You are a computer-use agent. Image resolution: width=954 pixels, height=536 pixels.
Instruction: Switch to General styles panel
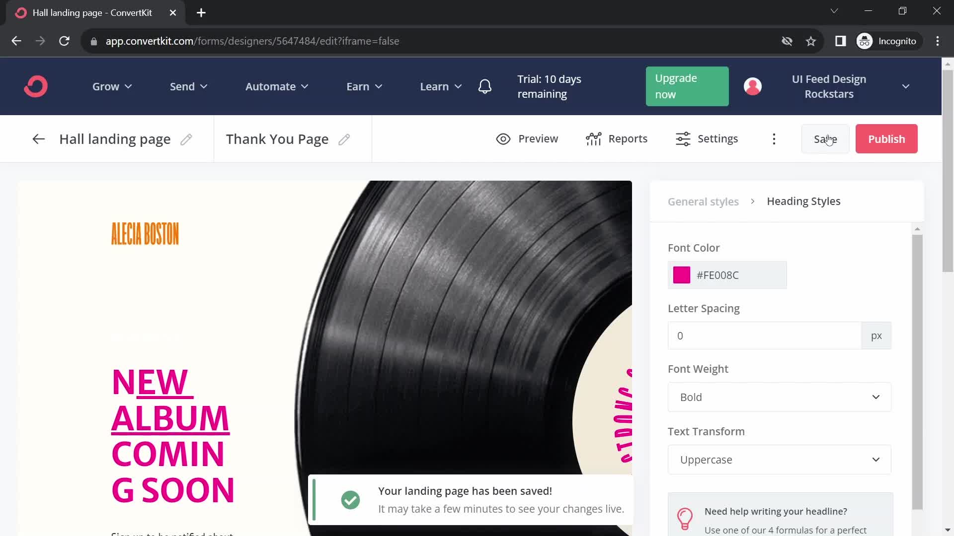click(703, 201)
